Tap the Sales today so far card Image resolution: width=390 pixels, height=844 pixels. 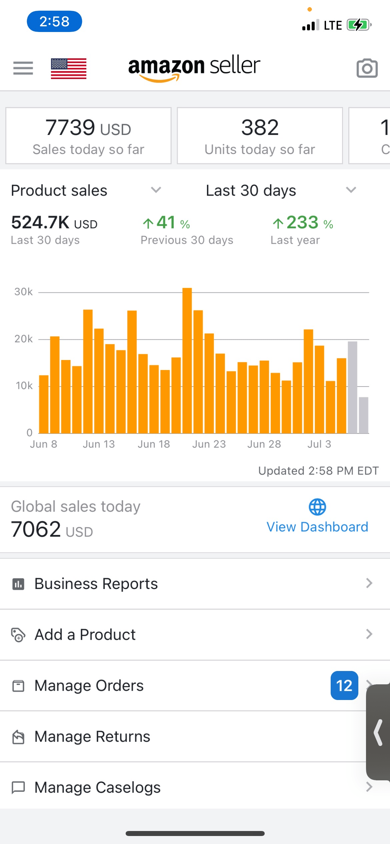88,136
